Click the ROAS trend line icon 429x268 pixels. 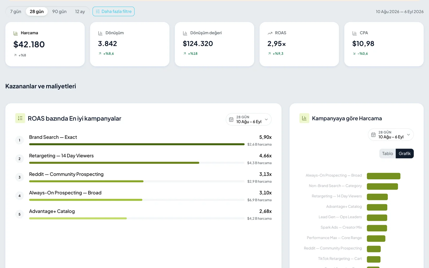pyautogui.click(x=270, y=33)
